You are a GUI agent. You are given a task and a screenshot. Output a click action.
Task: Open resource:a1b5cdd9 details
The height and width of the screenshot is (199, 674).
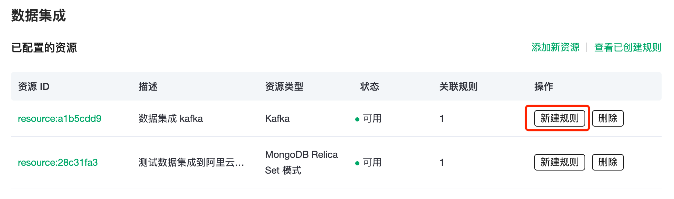[60, 119]
